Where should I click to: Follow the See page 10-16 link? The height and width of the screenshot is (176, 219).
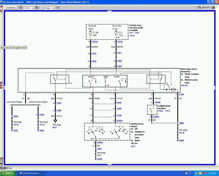182,133
